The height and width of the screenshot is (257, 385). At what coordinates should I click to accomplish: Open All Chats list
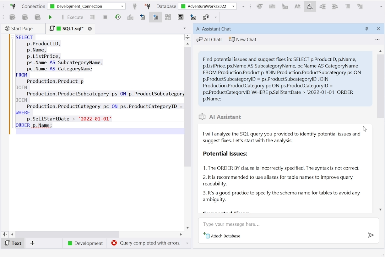(x=209, y=39)
